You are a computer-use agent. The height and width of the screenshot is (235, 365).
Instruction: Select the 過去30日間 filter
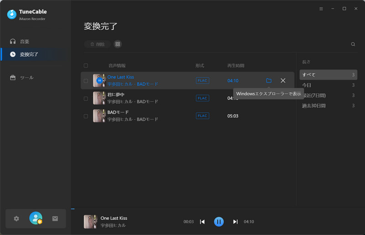(x=328, y=106)
